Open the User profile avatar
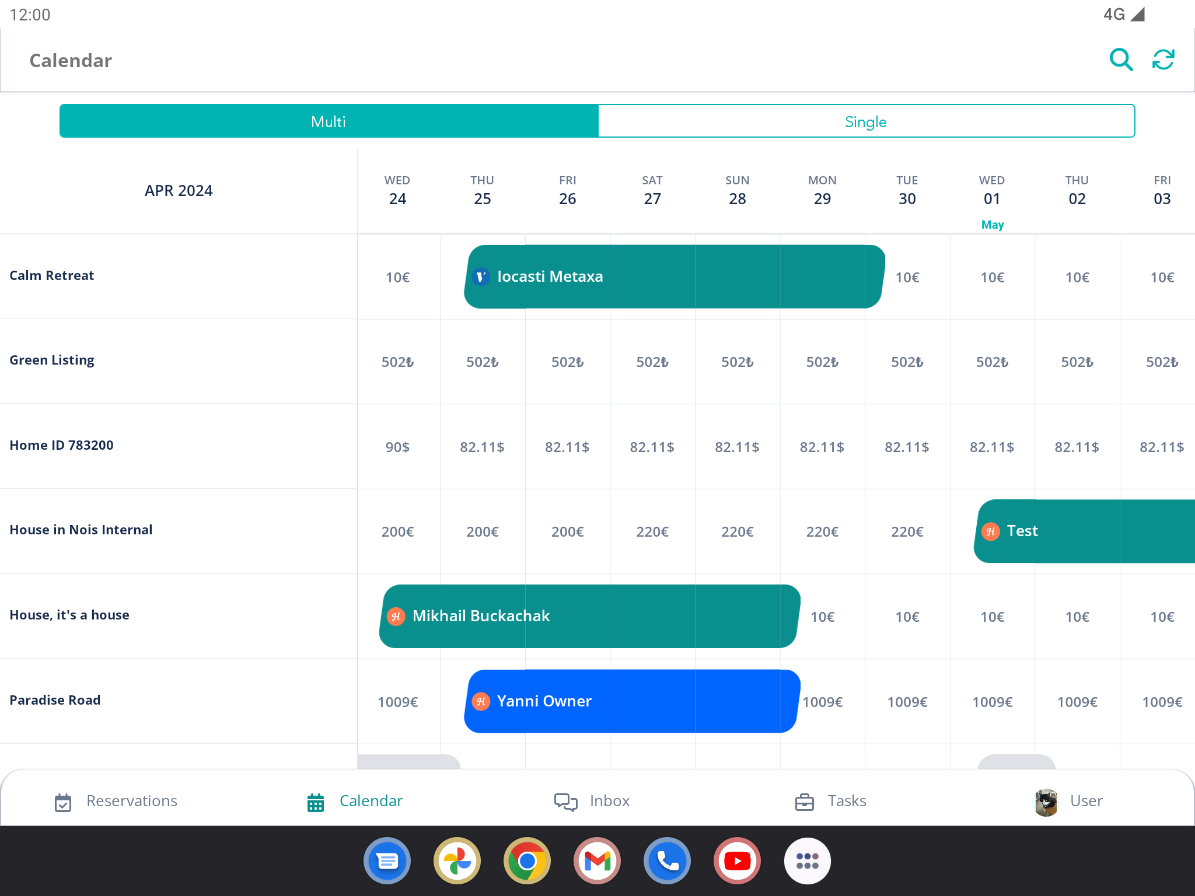 (x=1046, y=802)
